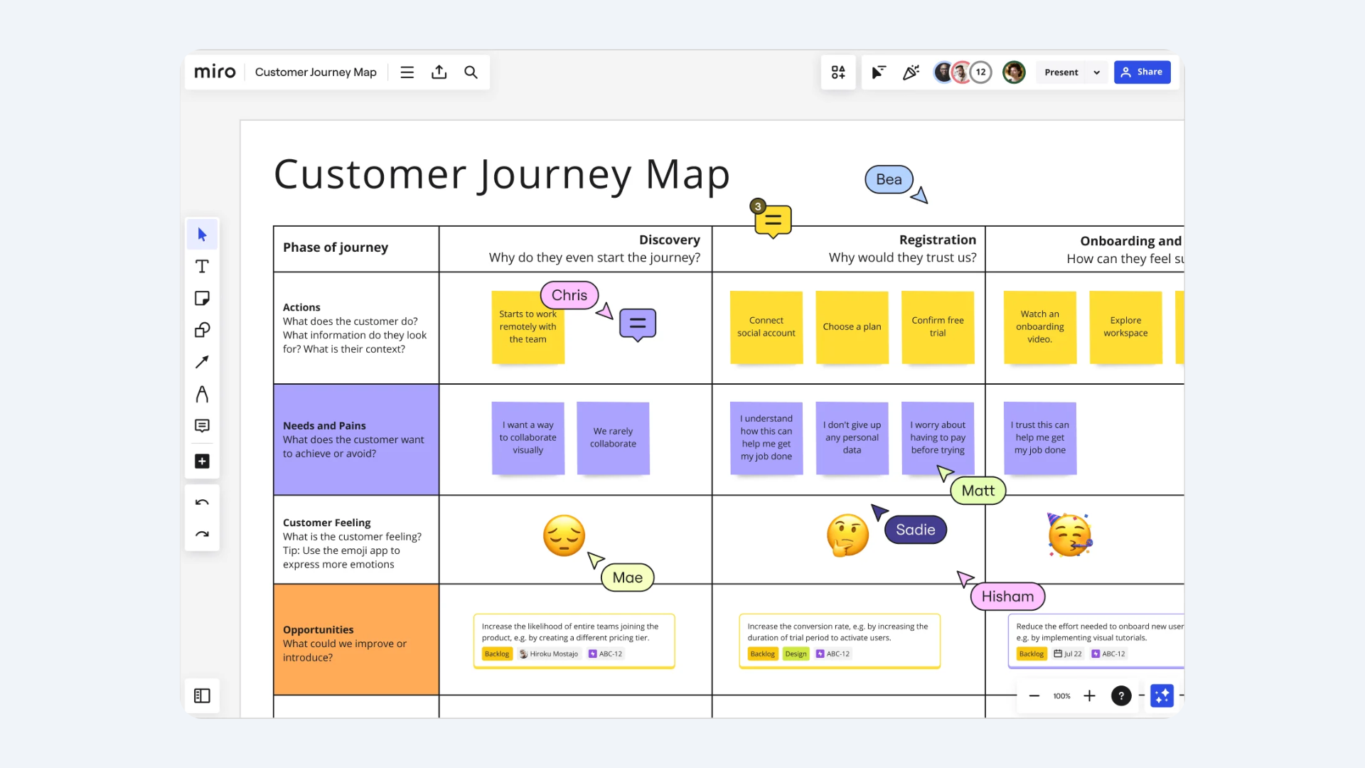The height and width of the screenshot is (768, 1365).
Task: Click the miro logo
Action: [215, 72]
